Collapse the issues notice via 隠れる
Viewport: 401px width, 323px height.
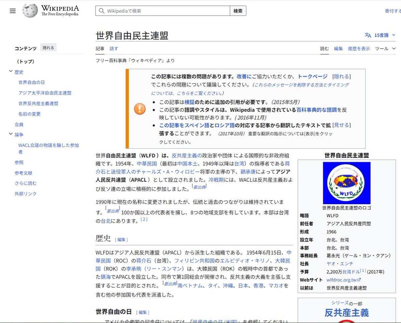(341, 76)
